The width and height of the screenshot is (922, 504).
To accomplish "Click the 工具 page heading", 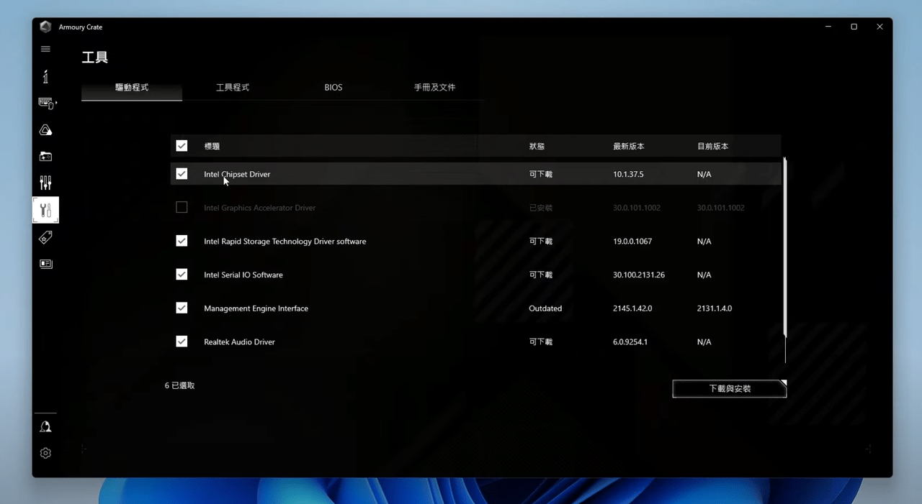I will pyautogui.click(x=95, y=58).
